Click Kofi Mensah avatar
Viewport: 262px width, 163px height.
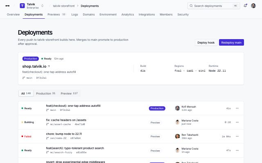[177, 108]
